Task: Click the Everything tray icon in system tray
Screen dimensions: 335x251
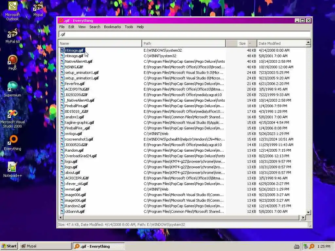Action: tap(312, 246)
